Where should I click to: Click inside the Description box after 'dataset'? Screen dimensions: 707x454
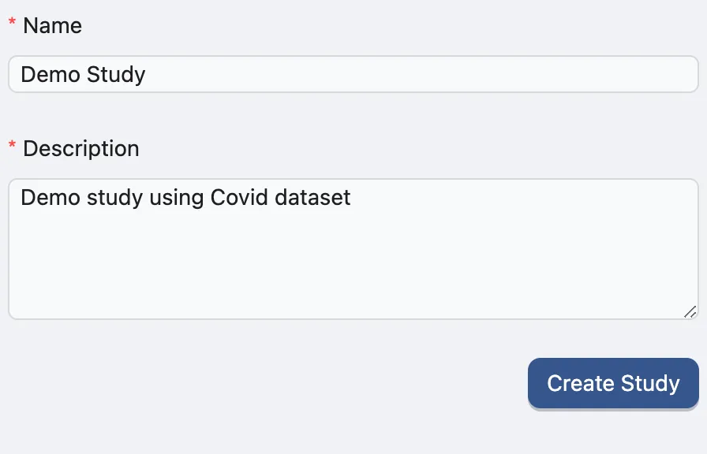355,198
